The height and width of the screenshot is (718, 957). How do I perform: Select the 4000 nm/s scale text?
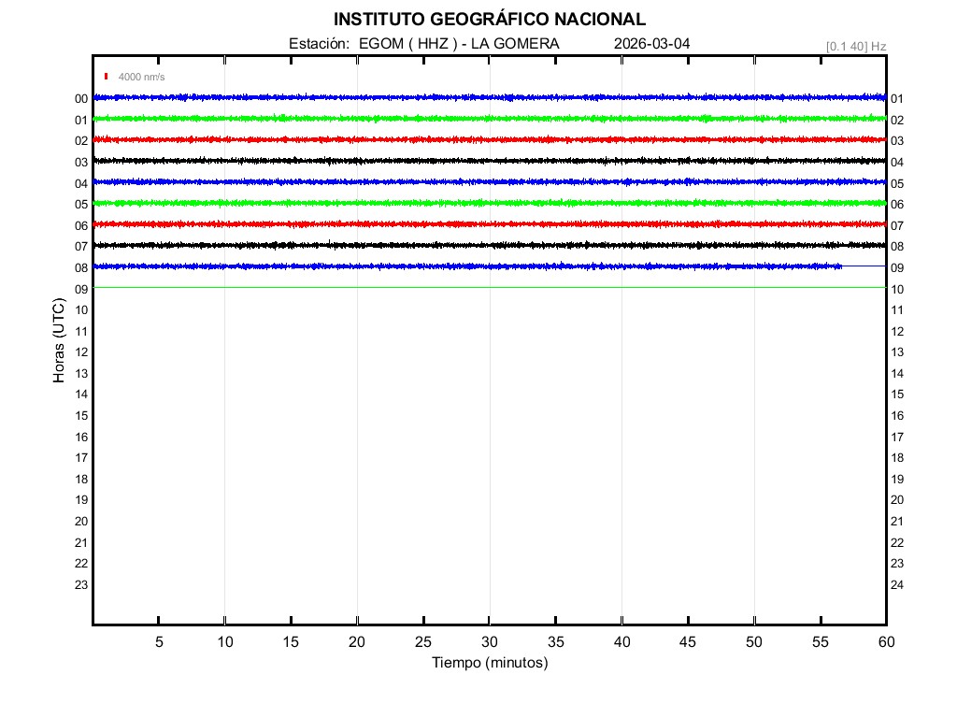coord(141,78)
